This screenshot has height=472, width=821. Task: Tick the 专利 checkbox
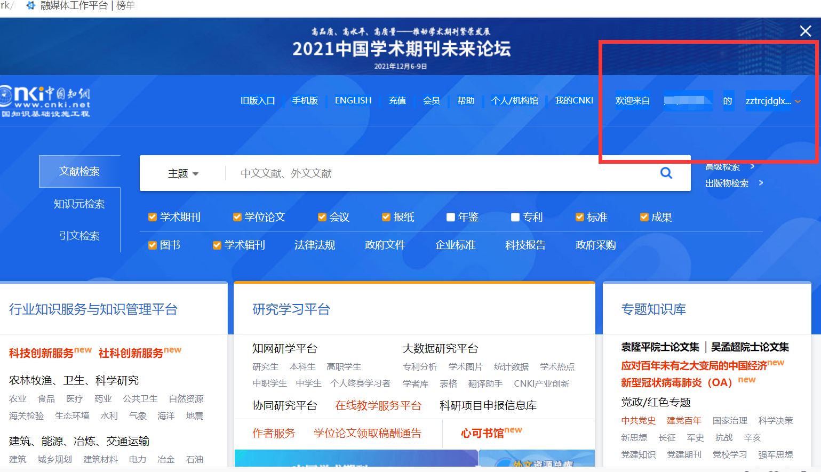(x=515, y=217)
